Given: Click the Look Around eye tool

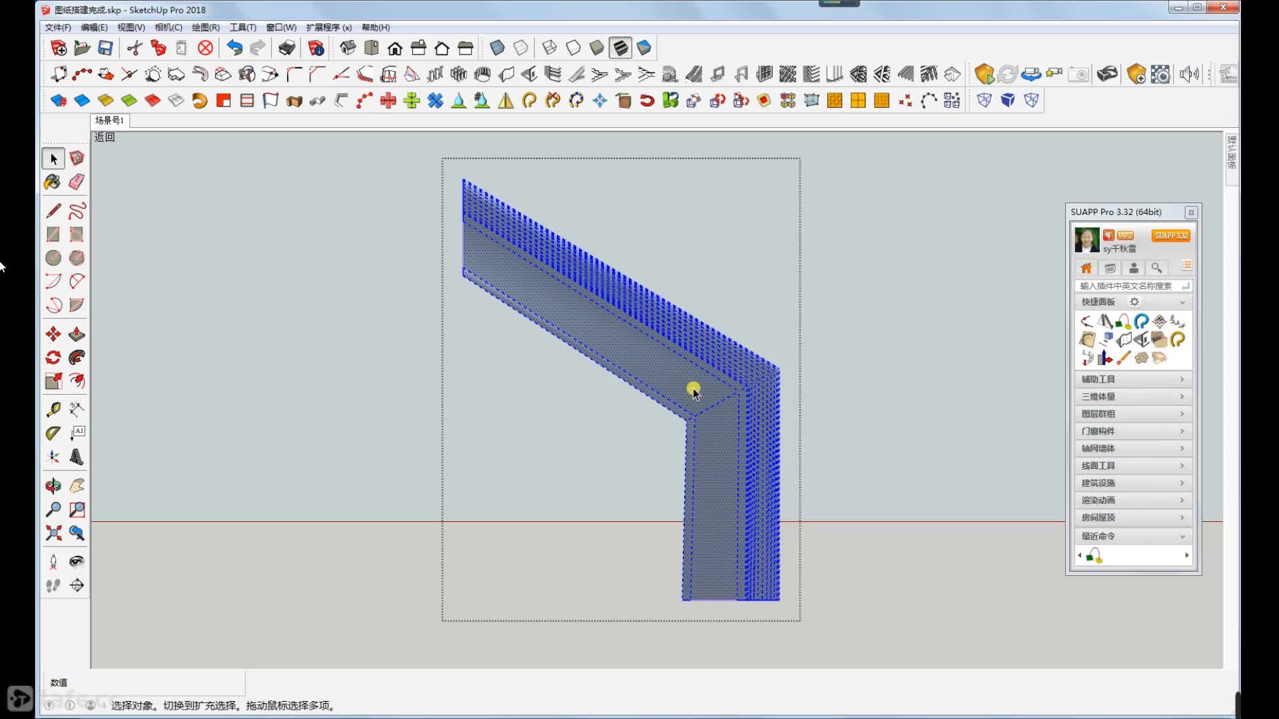Looking at the screenshot, I should click(77, 562).
